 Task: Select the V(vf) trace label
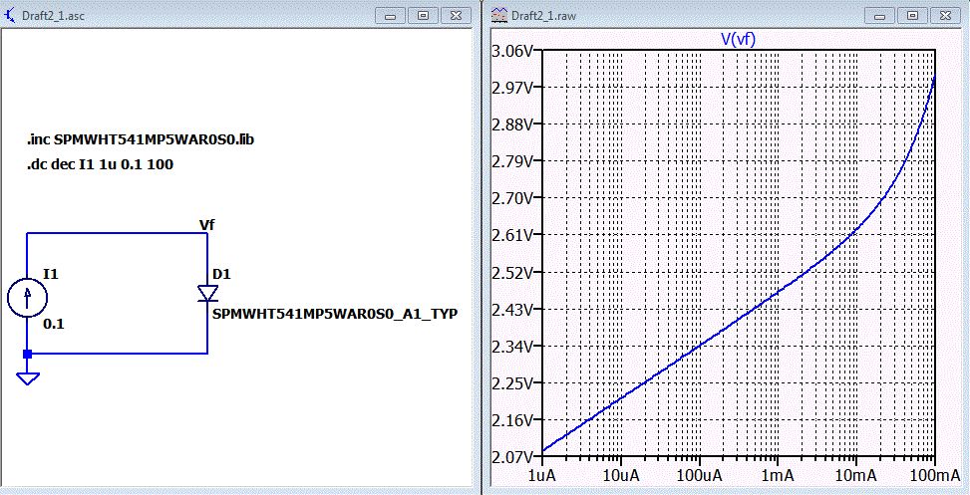(738, 39)
